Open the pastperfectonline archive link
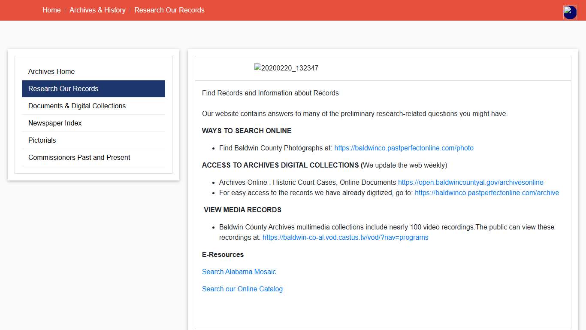Image resolution: width=586 pixels, height=330 pixels. (x=486, y=192)
